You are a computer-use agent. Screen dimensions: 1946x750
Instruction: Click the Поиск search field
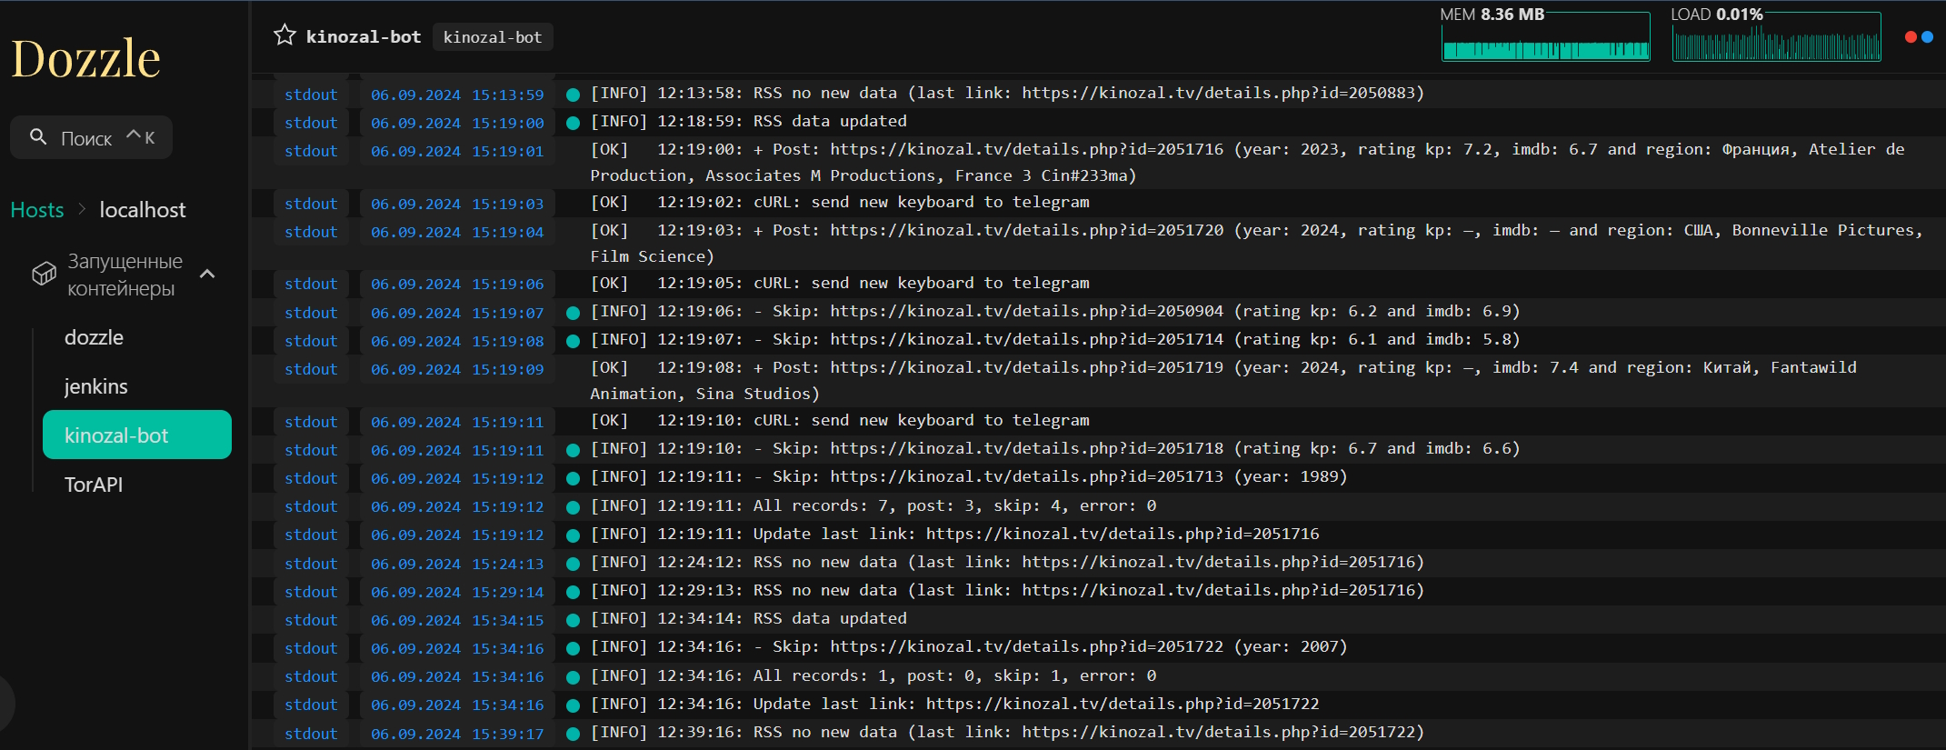pyautogui.click(x=91, y=137)
